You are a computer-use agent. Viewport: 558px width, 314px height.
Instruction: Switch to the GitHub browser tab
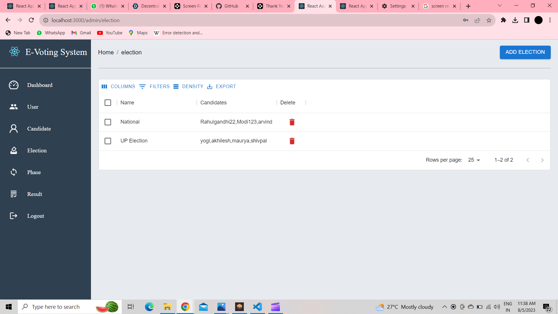231,6
